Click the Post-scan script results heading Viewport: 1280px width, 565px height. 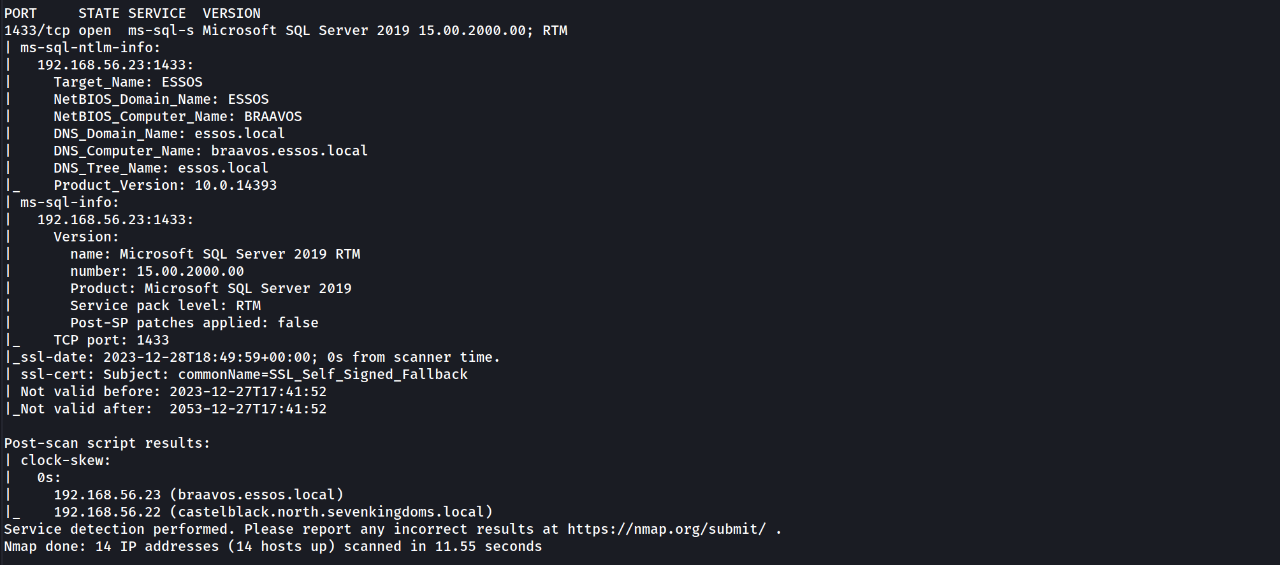tap(107, 443)
